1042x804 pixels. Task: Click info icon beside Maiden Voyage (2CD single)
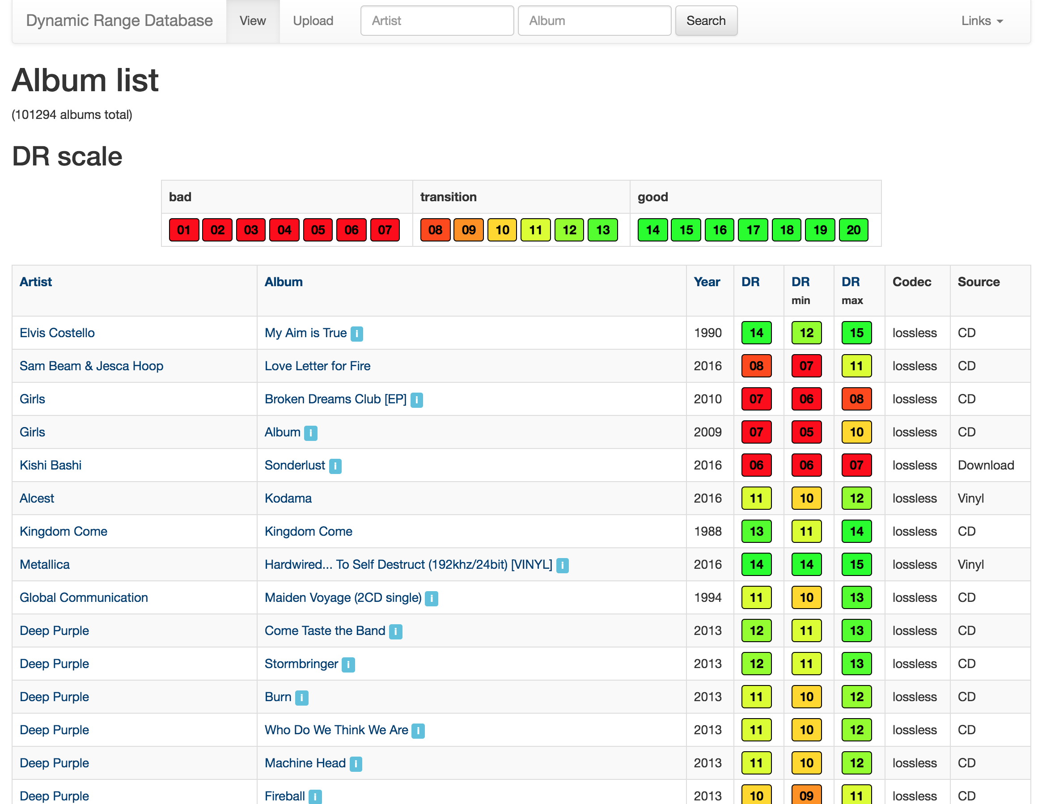pyautogui.click(x=431, y=598)
